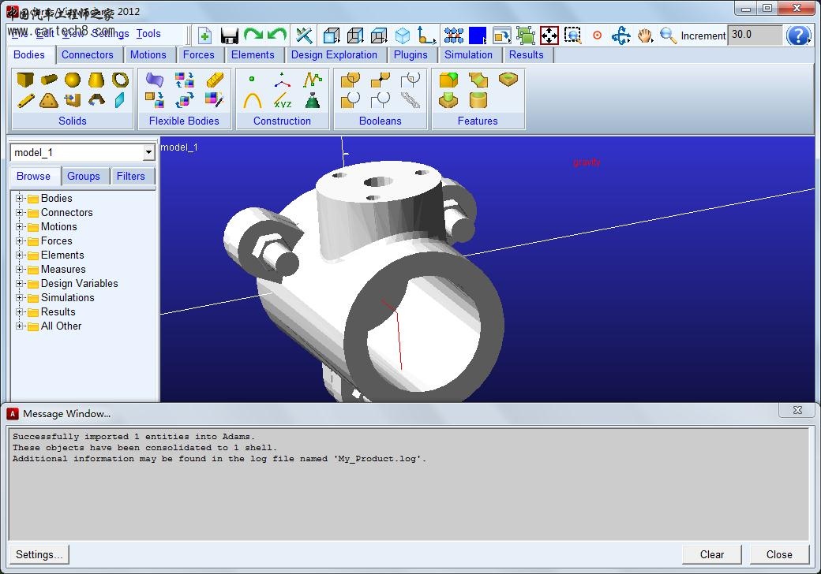Click the Save database floppy icon

click(229, 35)
